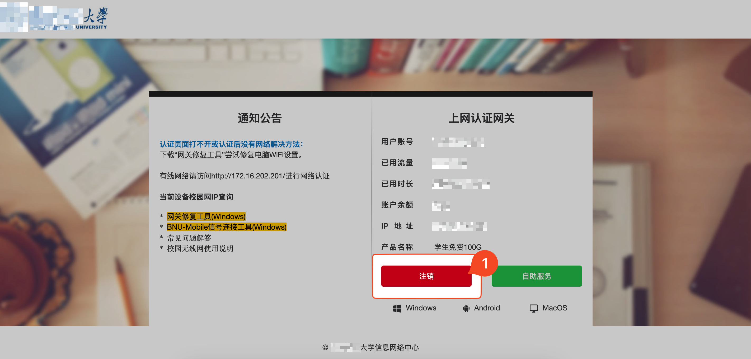Click the 通知公告 heading

(x=260, y=118)
